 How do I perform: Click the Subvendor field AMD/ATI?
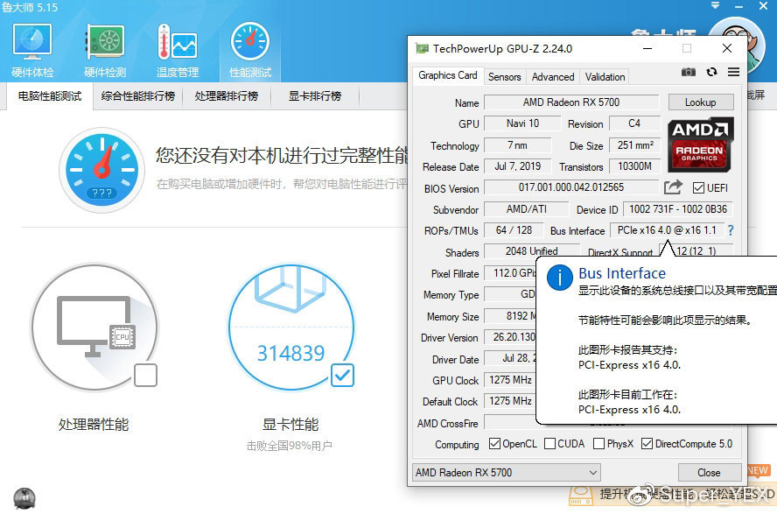(526, 209)
